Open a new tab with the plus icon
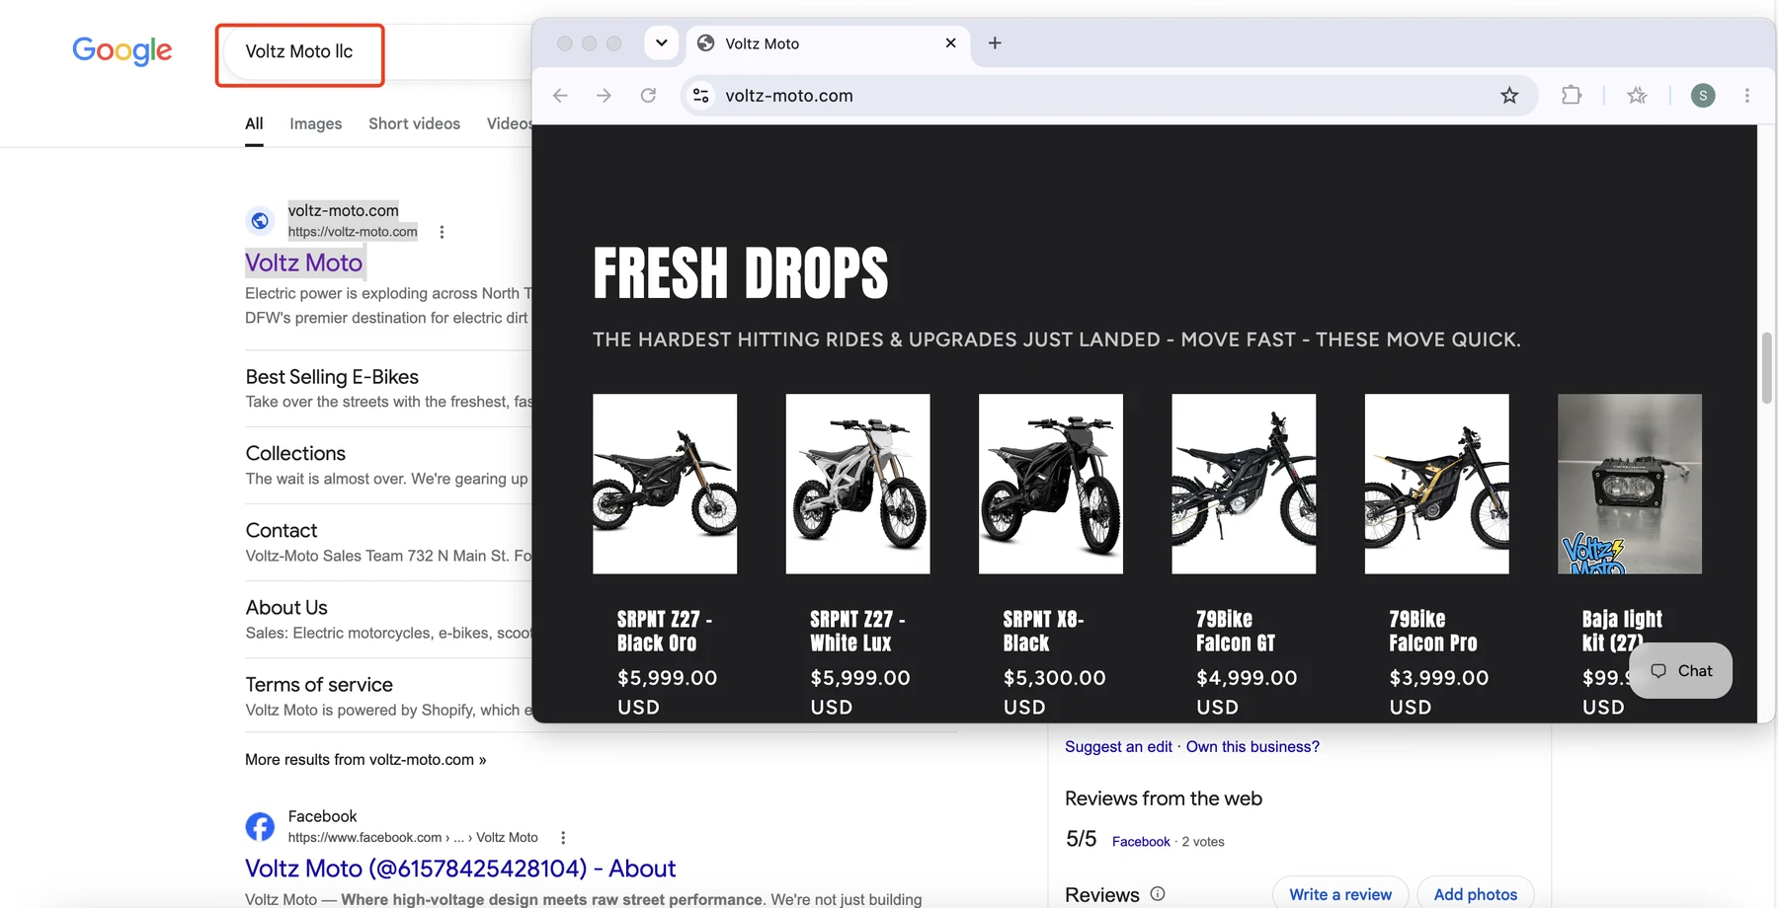1778x908 pixels. tap(995, 43)
